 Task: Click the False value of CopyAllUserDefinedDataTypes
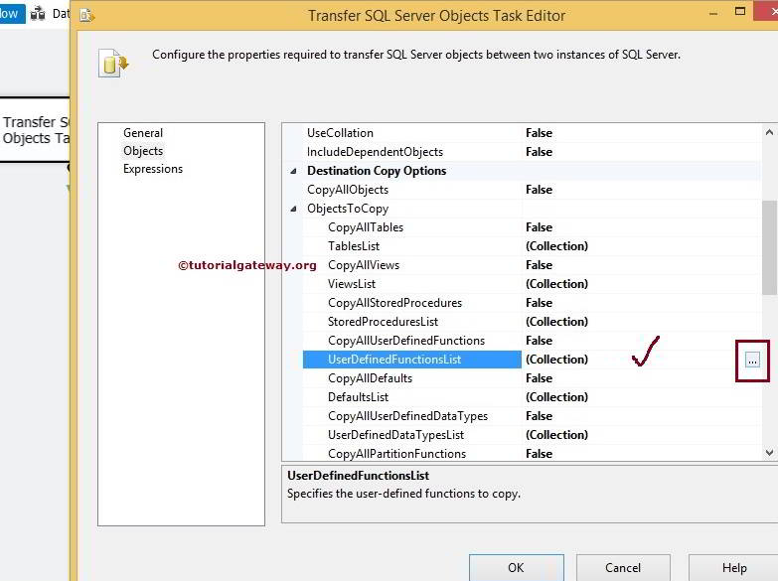coord(539,416)
